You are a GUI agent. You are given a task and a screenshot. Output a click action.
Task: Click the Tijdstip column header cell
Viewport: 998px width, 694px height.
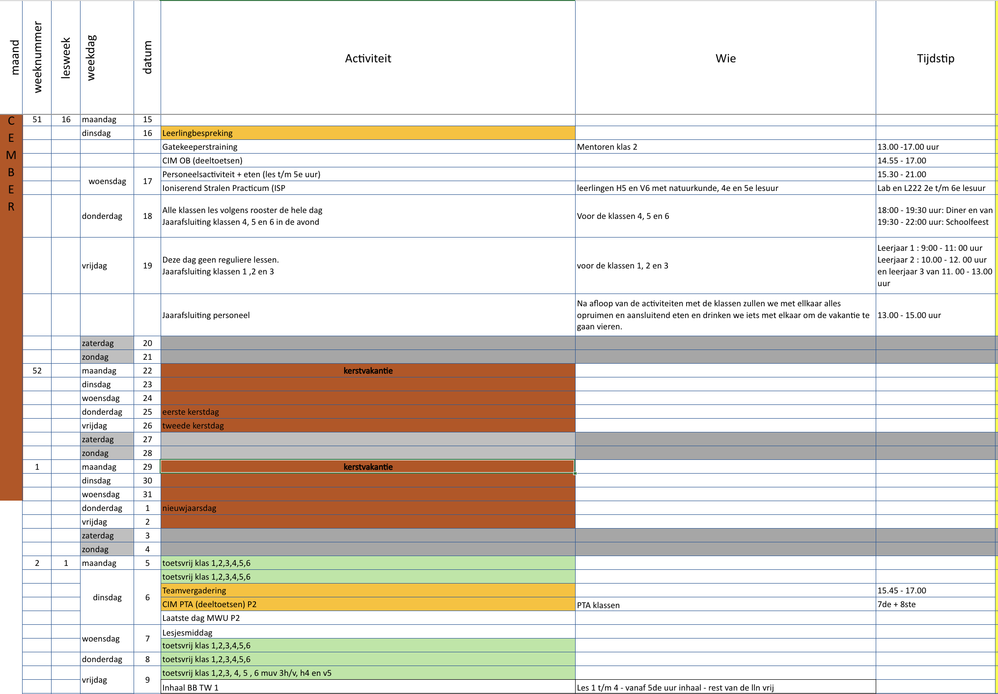click(935, 58)
